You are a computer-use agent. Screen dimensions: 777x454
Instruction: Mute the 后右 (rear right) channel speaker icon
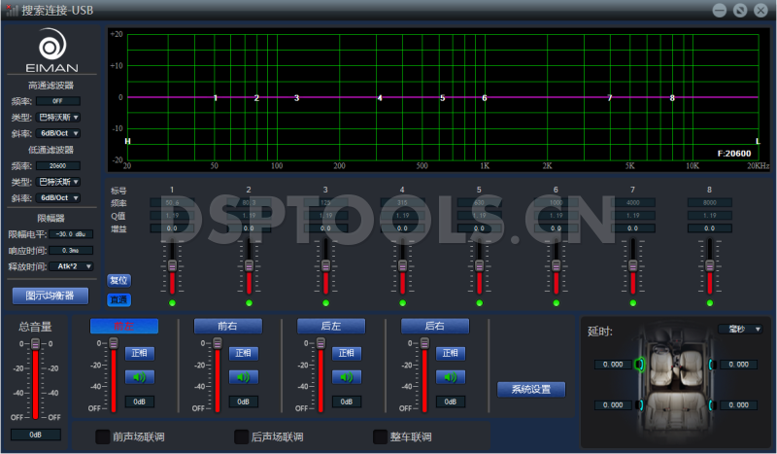(x=450, y=377)
